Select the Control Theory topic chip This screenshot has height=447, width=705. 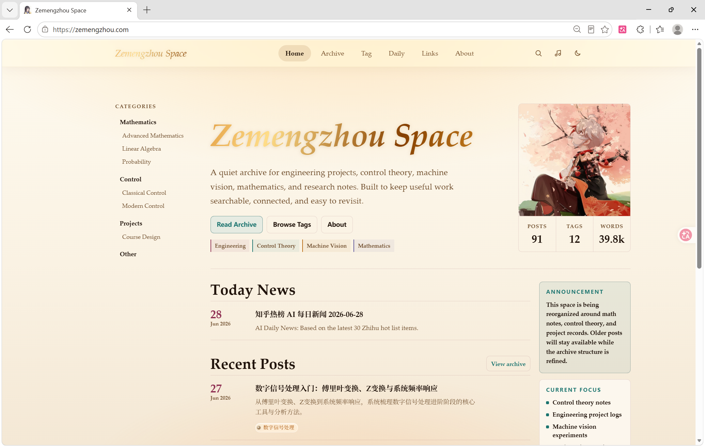coord(276,246)
